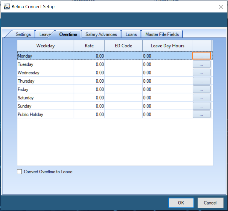
Task: Click the ED Code cell for Monday
Action: [x=123, y=56]
